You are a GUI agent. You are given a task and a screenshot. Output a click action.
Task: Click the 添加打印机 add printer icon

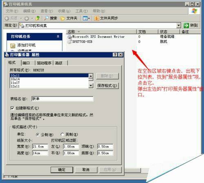[13, 46]
